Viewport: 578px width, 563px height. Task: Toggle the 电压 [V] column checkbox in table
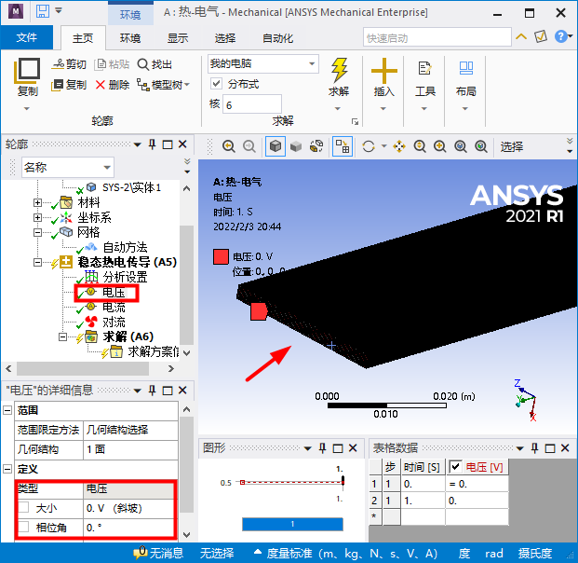(x=455, y=466)
